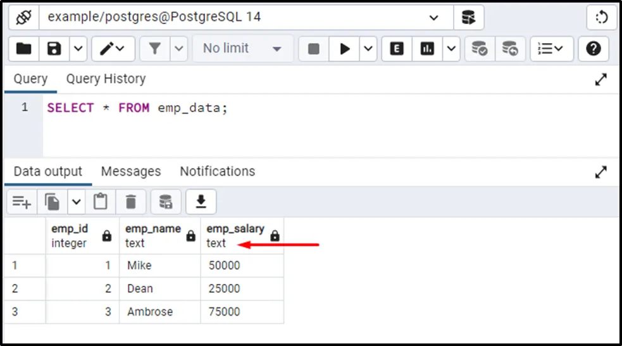Click the Execute query play button
This screenshot has height=346, width=622.
(x=345, y=49)
